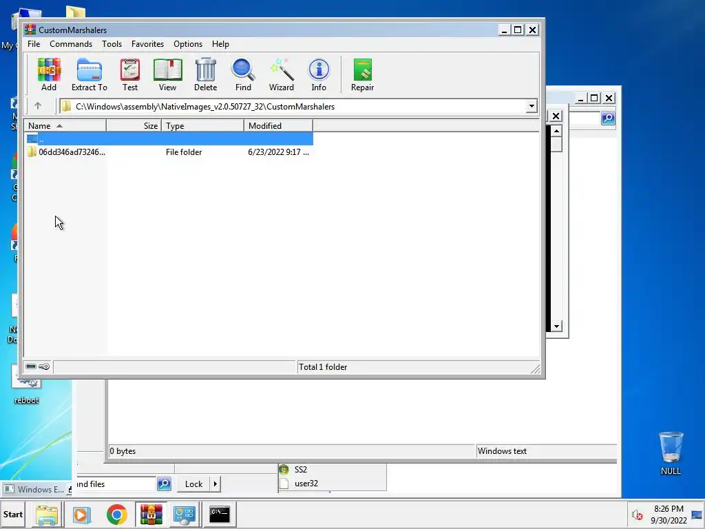Run the Test archive tool
This screenshot has height=529, width=705.
pos(130,74)
